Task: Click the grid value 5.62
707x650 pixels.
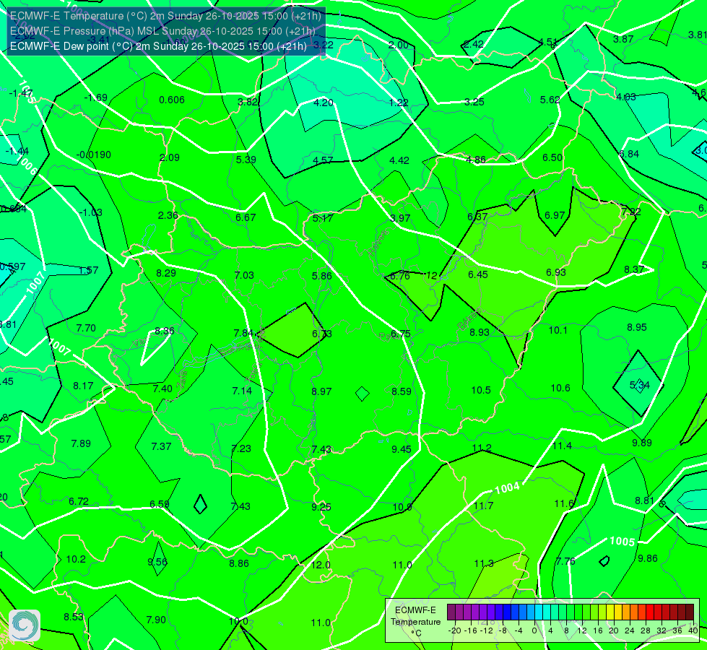Action: click(x=550, y=100)
